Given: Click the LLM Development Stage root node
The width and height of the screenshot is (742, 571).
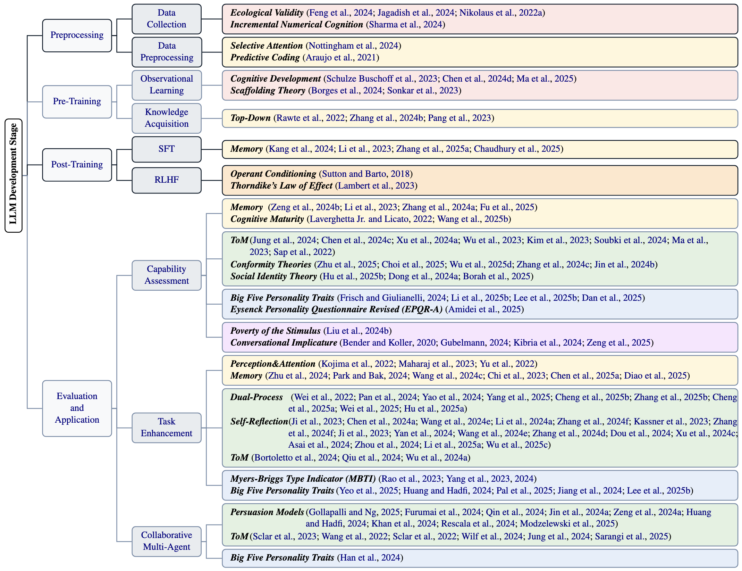Looking at the screenshot, I should pos(13,175).
